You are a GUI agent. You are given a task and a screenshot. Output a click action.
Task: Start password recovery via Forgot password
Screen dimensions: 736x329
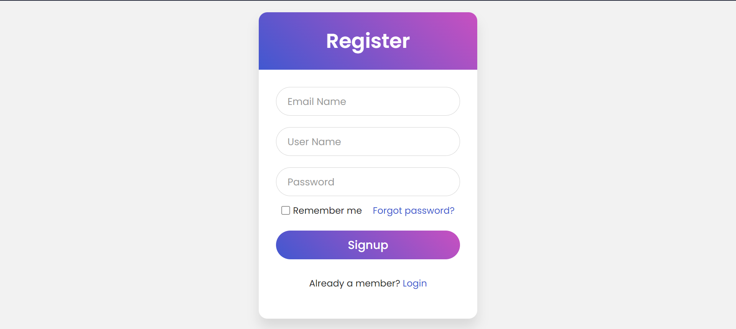point(413,211)
